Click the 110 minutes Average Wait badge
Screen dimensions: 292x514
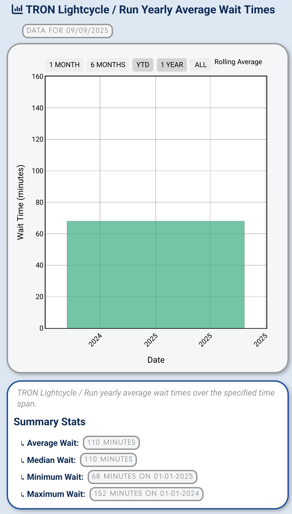111,442
